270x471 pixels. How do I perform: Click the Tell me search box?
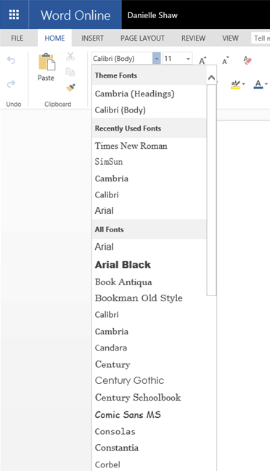[261, 38]
